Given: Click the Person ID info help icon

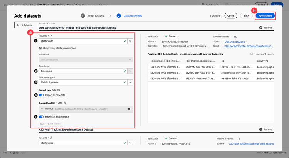Looking at the screenshot, I should pos(51,36).
